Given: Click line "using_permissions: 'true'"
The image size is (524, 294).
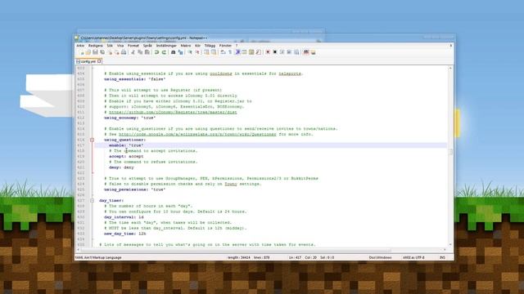Looking at the screenshot, I should tap(134, 189).
